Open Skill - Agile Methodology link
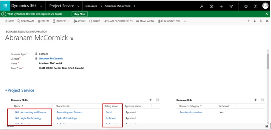Screen dimensions: 271x130 click(x=28, y=118)
